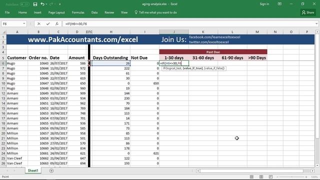Click the sheet navigation right arrow
Screen dimensions: 320x180
click(14, 170)
